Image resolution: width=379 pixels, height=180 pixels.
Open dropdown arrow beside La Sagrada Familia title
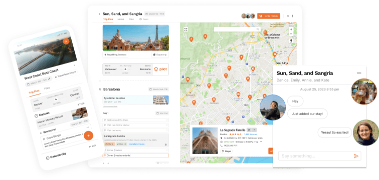tap(254, 130)
